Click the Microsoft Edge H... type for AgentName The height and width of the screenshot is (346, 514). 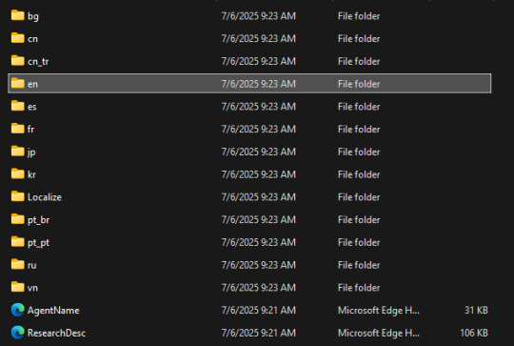[x=379, y=310]
